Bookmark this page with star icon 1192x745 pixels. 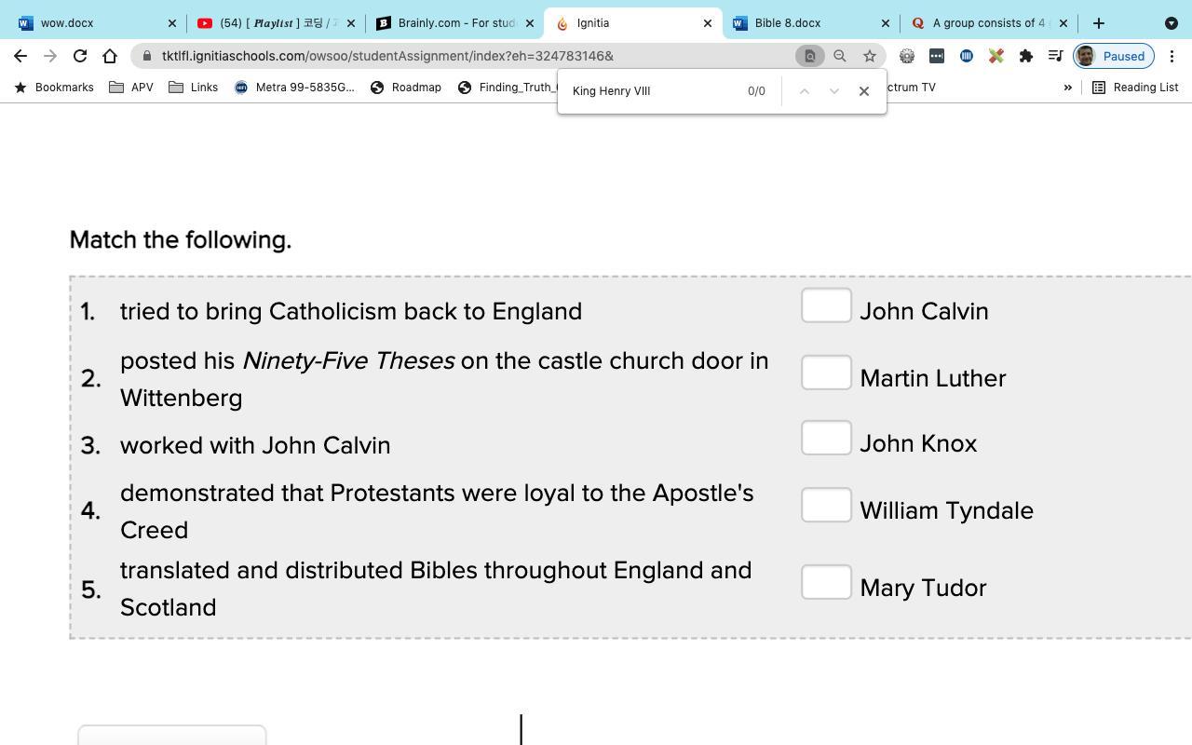(870, 56)
